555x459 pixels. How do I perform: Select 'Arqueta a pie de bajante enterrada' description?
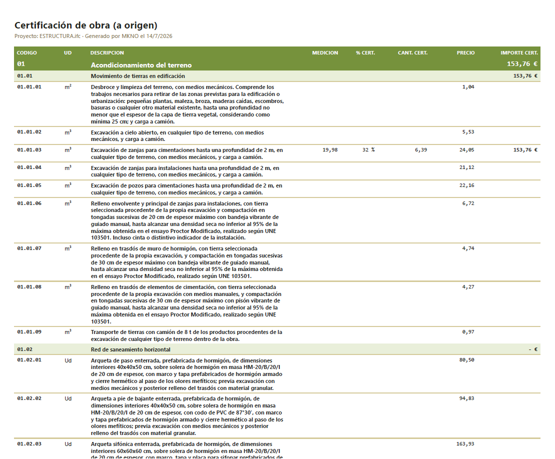[187, 416]
